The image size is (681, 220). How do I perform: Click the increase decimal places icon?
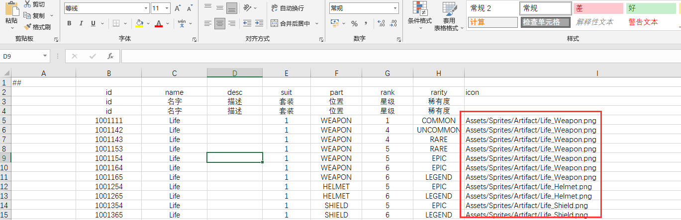[381, 23]
